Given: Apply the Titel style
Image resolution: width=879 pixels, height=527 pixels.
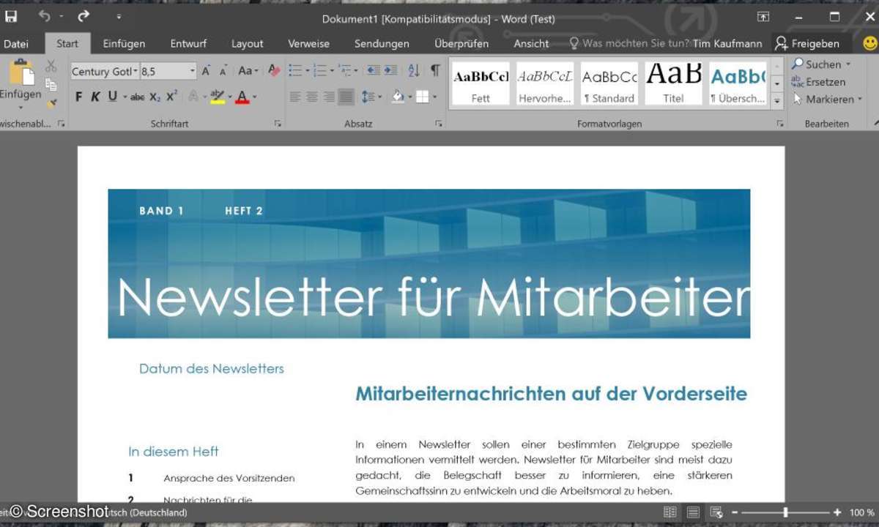Looking at the screenshot, I should pos(673,83).
